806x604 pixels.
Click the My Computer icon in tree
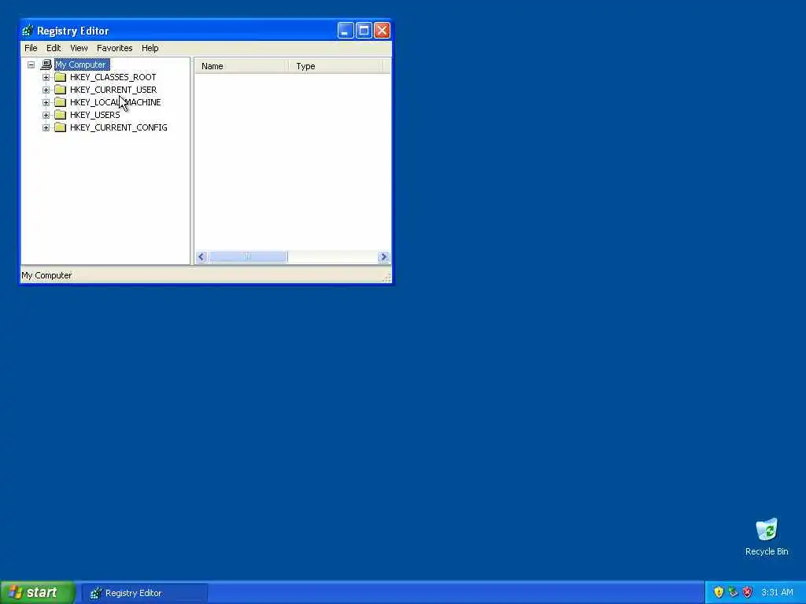(x=46, y=64)
